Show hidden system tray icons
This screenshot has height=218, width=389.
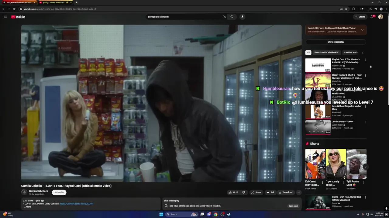coord(358,214)
